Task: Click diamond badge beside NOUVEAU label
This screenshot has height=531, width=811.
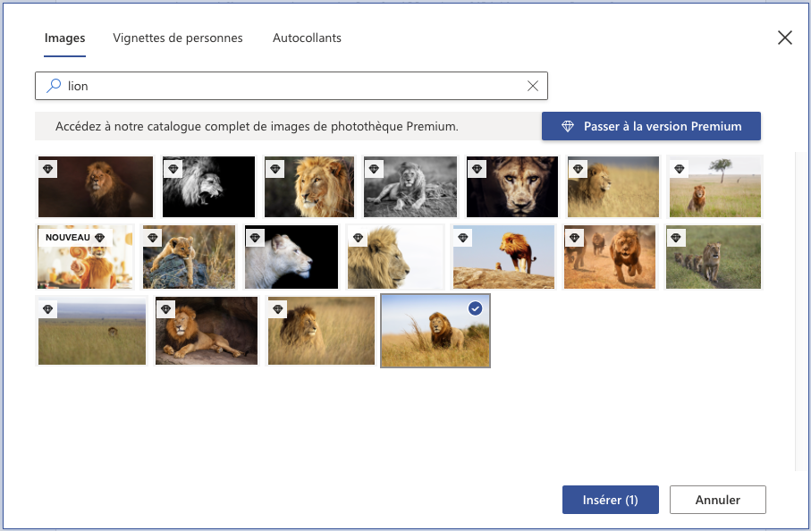Action: point(100,238)
